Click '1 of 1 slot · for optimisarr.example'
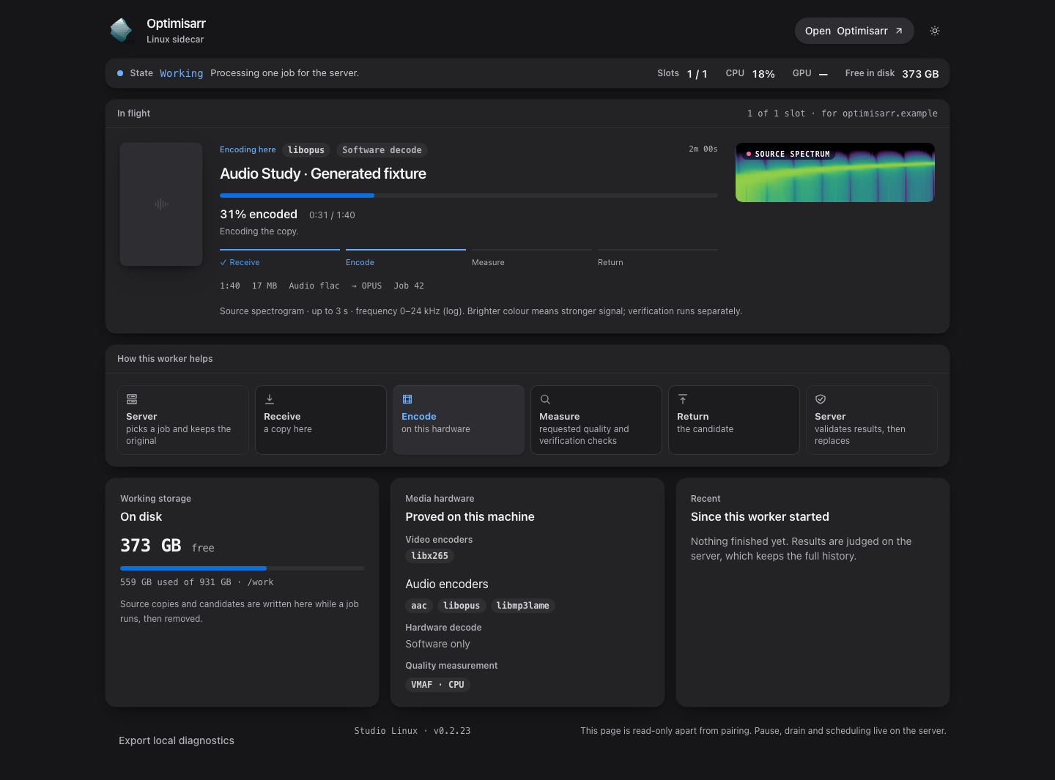 pos(843,114)
